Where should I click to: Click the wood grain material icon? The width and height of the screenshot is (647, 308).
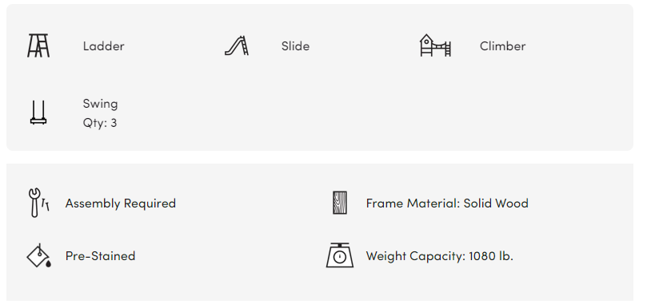tap(340, 203)
